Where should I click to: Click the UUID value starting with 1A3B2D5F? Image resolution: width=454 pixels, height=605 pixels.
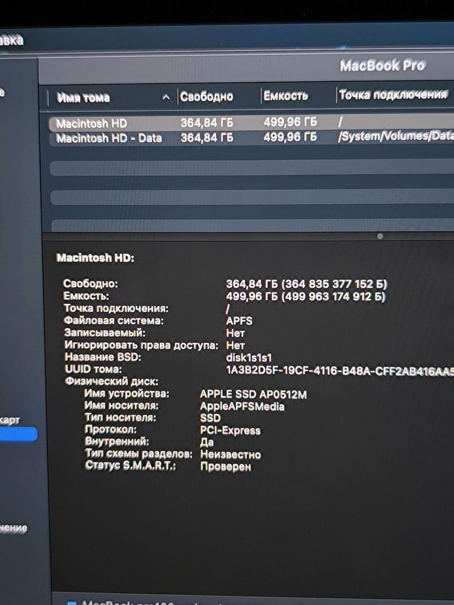click(340, 371)
